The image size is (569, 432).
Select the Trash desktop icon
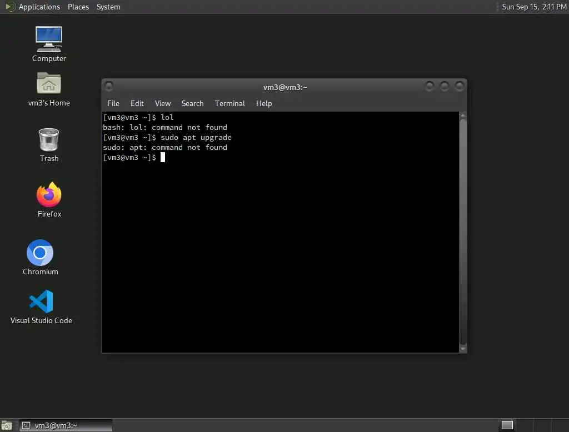pos(49,145)
